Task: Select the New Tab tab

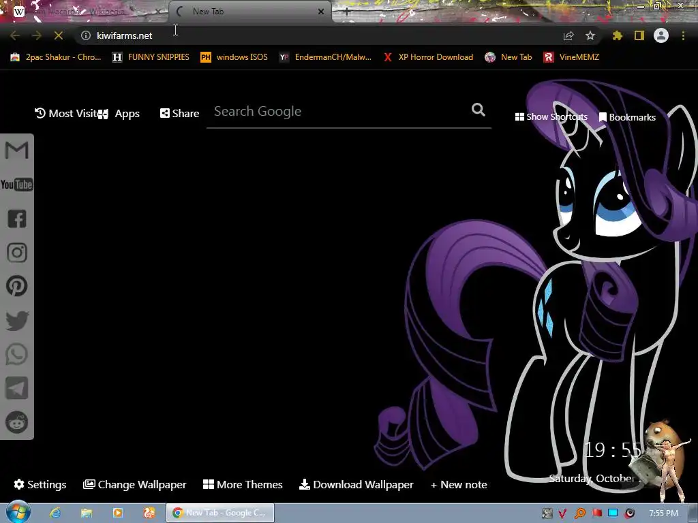Action: (x=250, y=12)
